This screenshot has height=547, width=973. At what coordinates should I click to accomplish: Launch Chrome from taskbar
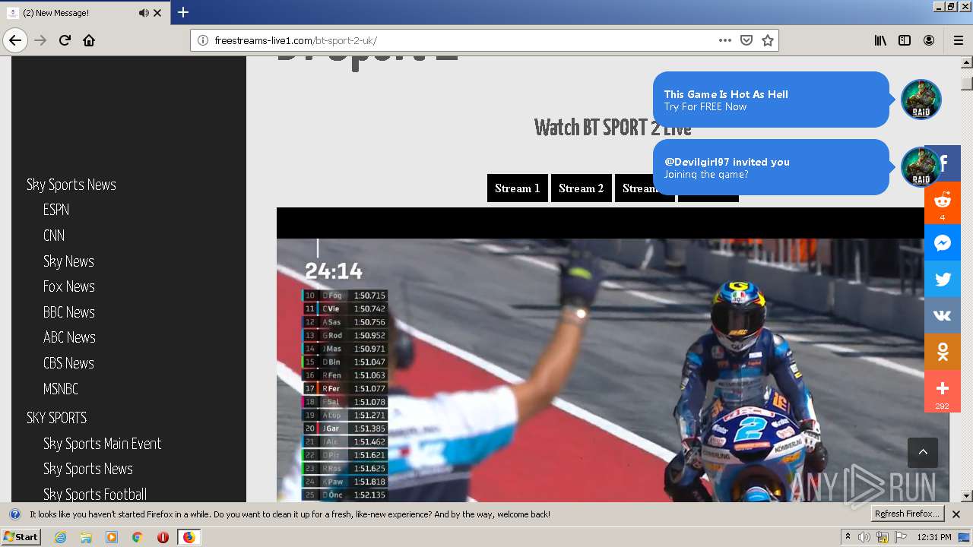point(137,537)
